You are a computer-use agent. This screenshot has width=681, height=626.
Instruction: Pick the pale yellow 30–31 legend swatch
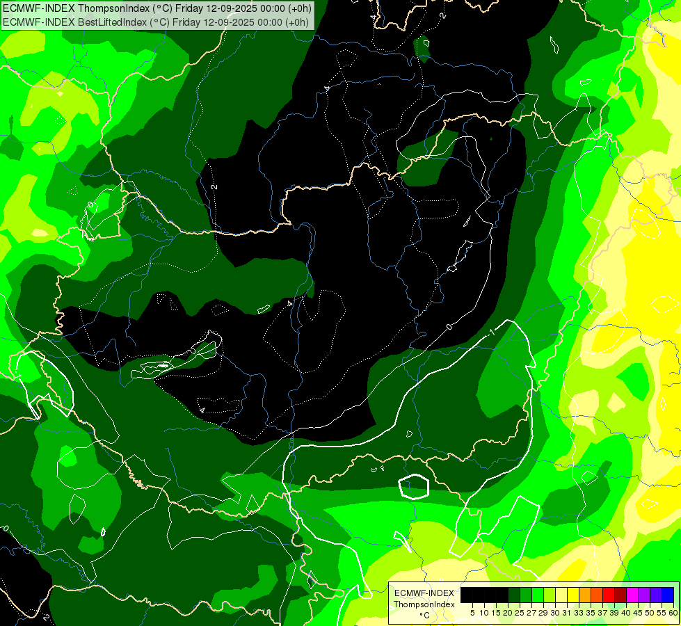tap(561, 595)
